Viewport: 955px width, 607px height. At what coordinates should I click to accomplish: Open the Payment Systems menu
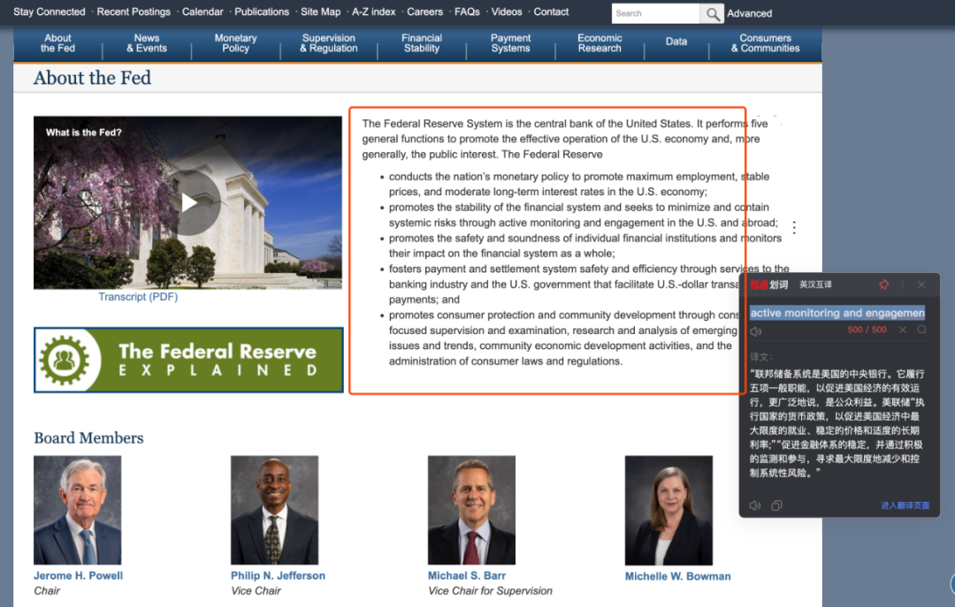[510, 43]
